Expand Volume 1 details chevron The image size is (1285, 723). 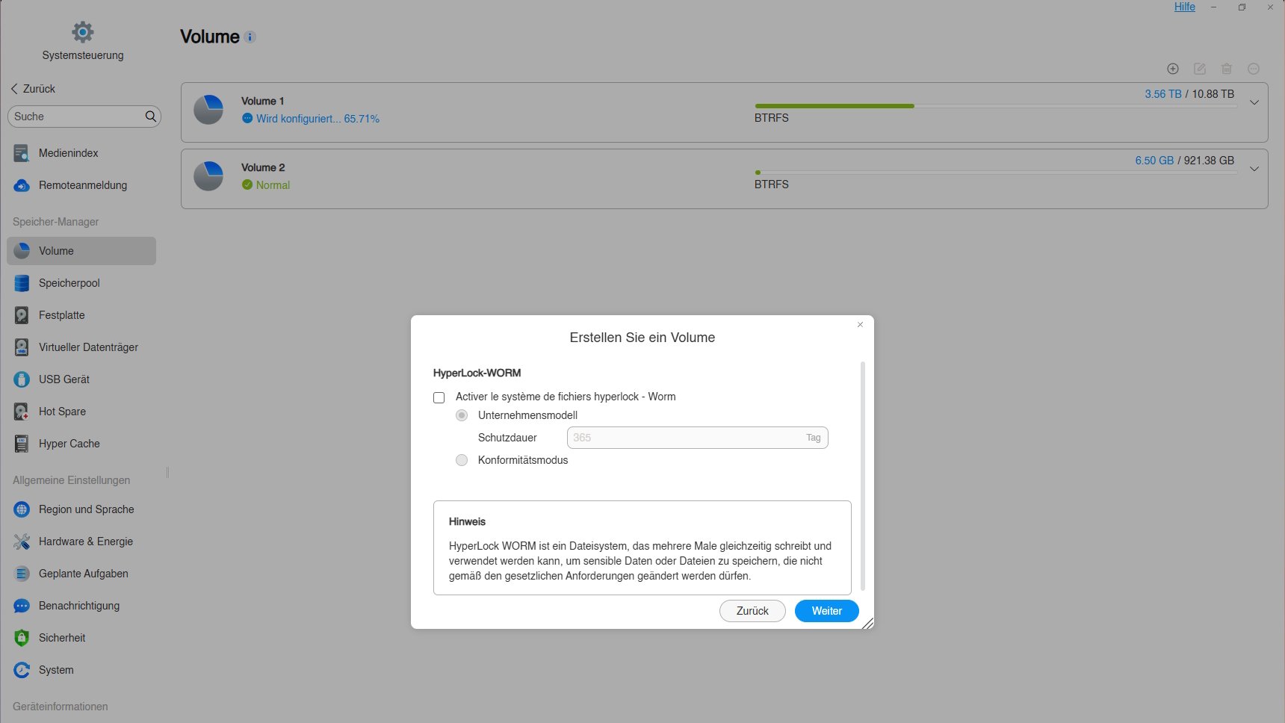point(1254,102)
